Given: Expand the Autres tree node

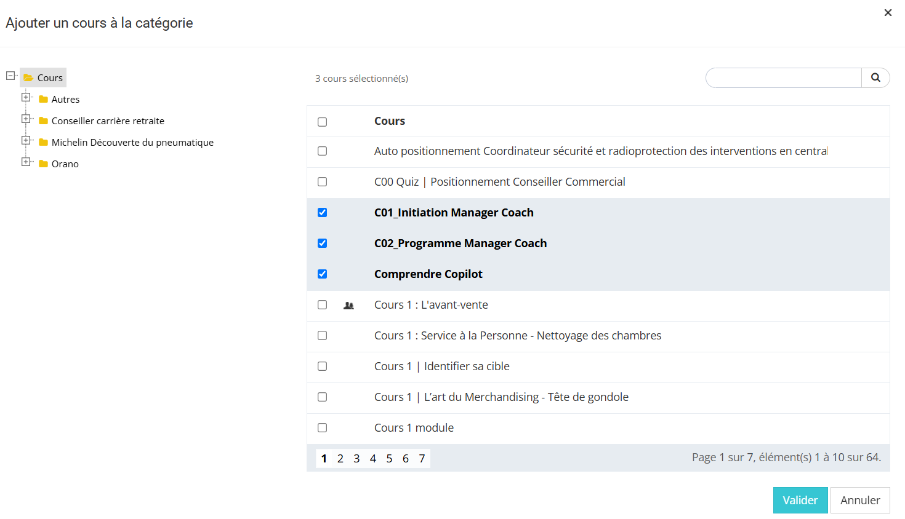Looking at the screenshot, I should tap(26, 97).
